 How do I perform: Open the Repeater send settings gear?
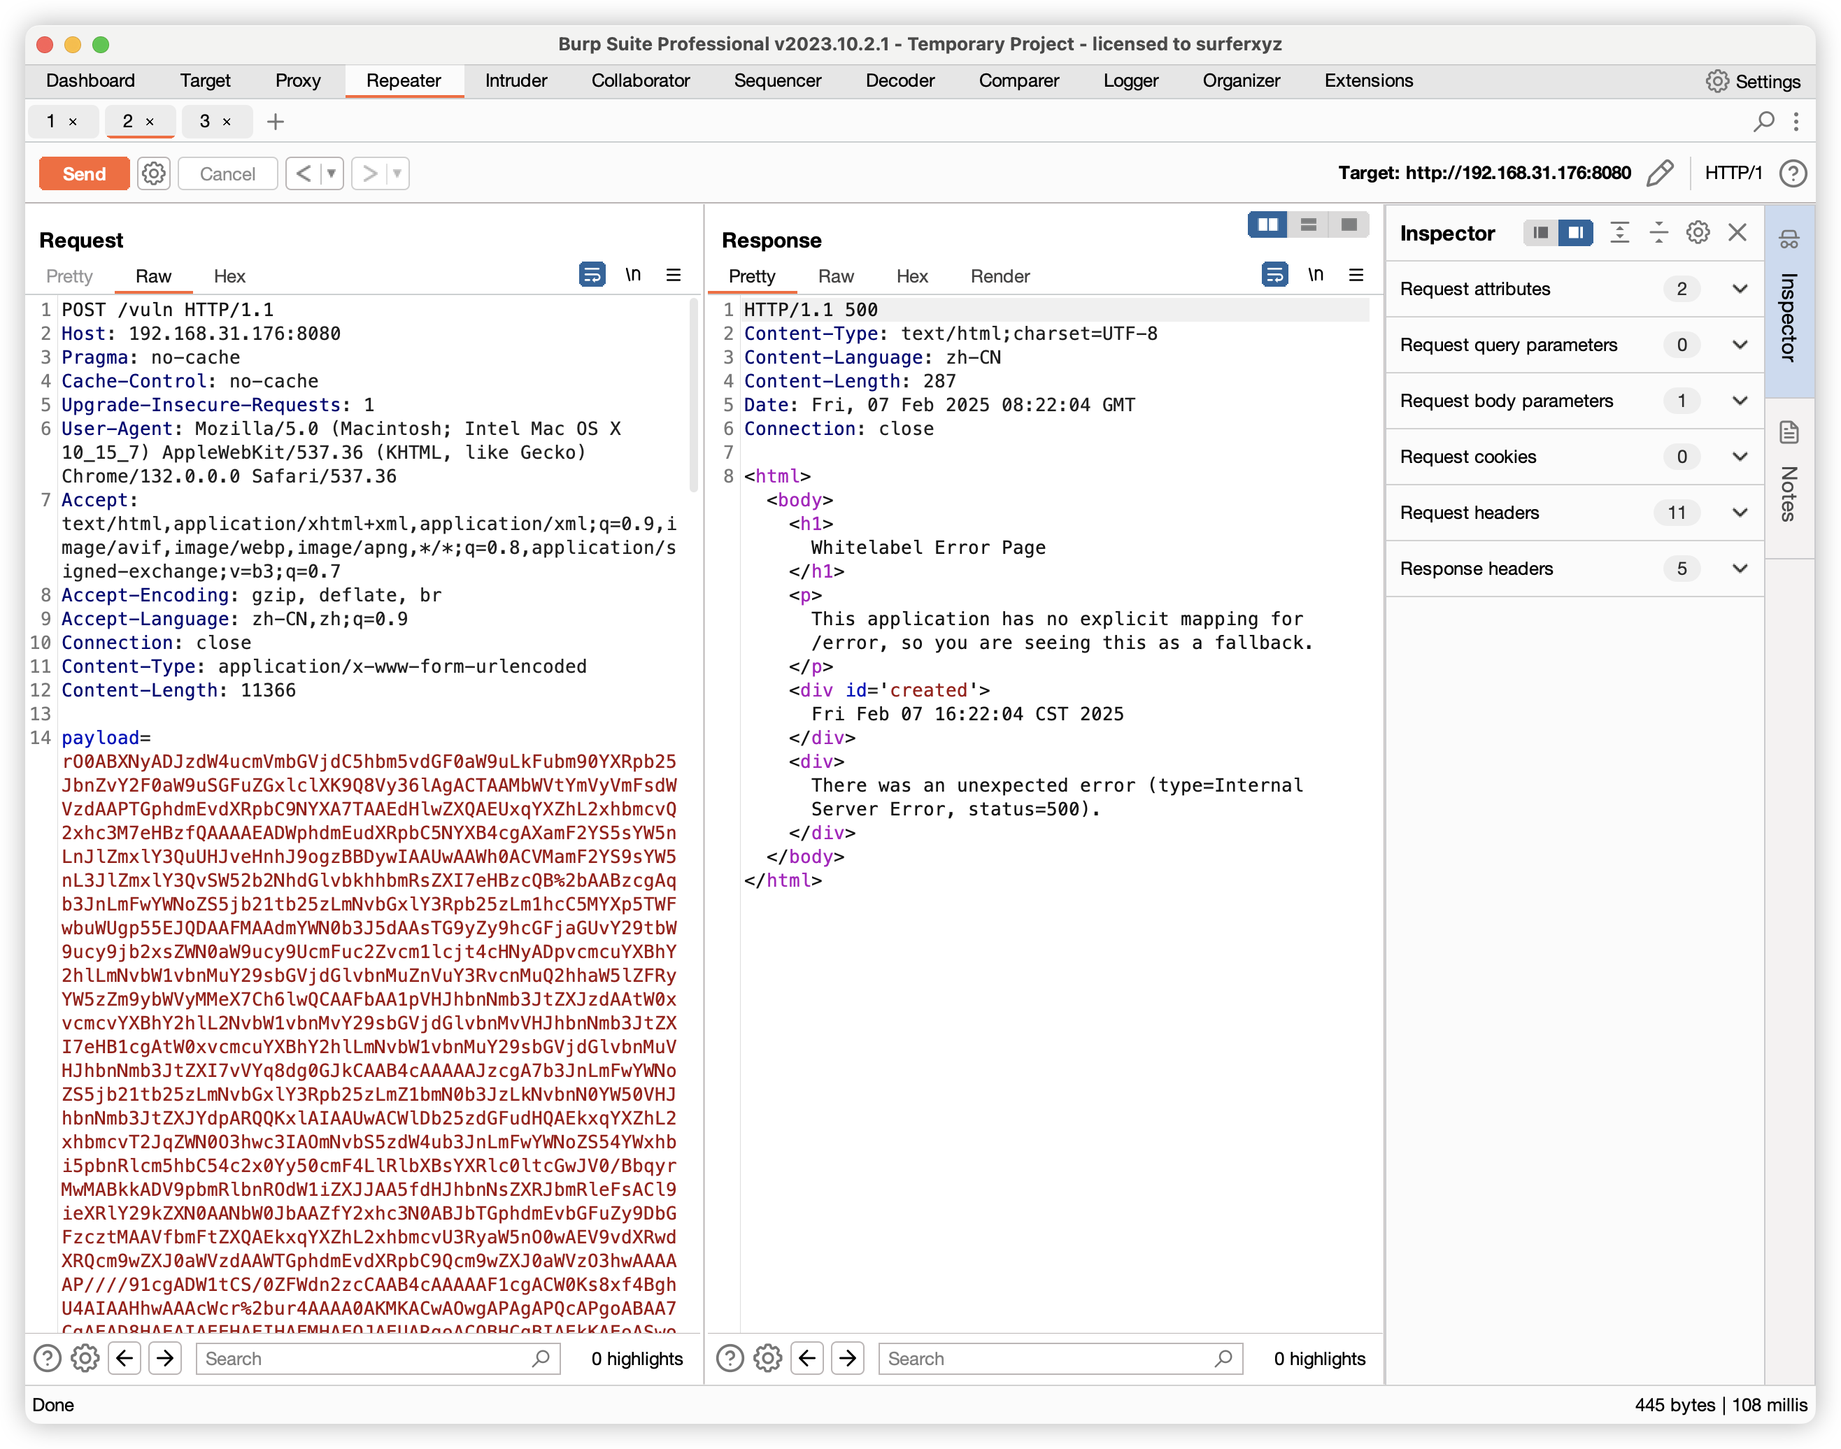(154, 174)
